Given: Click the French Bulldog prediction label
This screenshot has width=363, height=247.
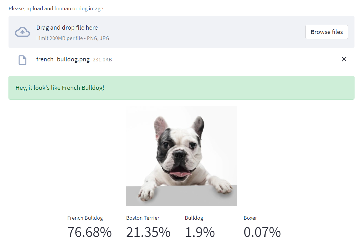Looking at the screenshot, I should coord(85,218).
